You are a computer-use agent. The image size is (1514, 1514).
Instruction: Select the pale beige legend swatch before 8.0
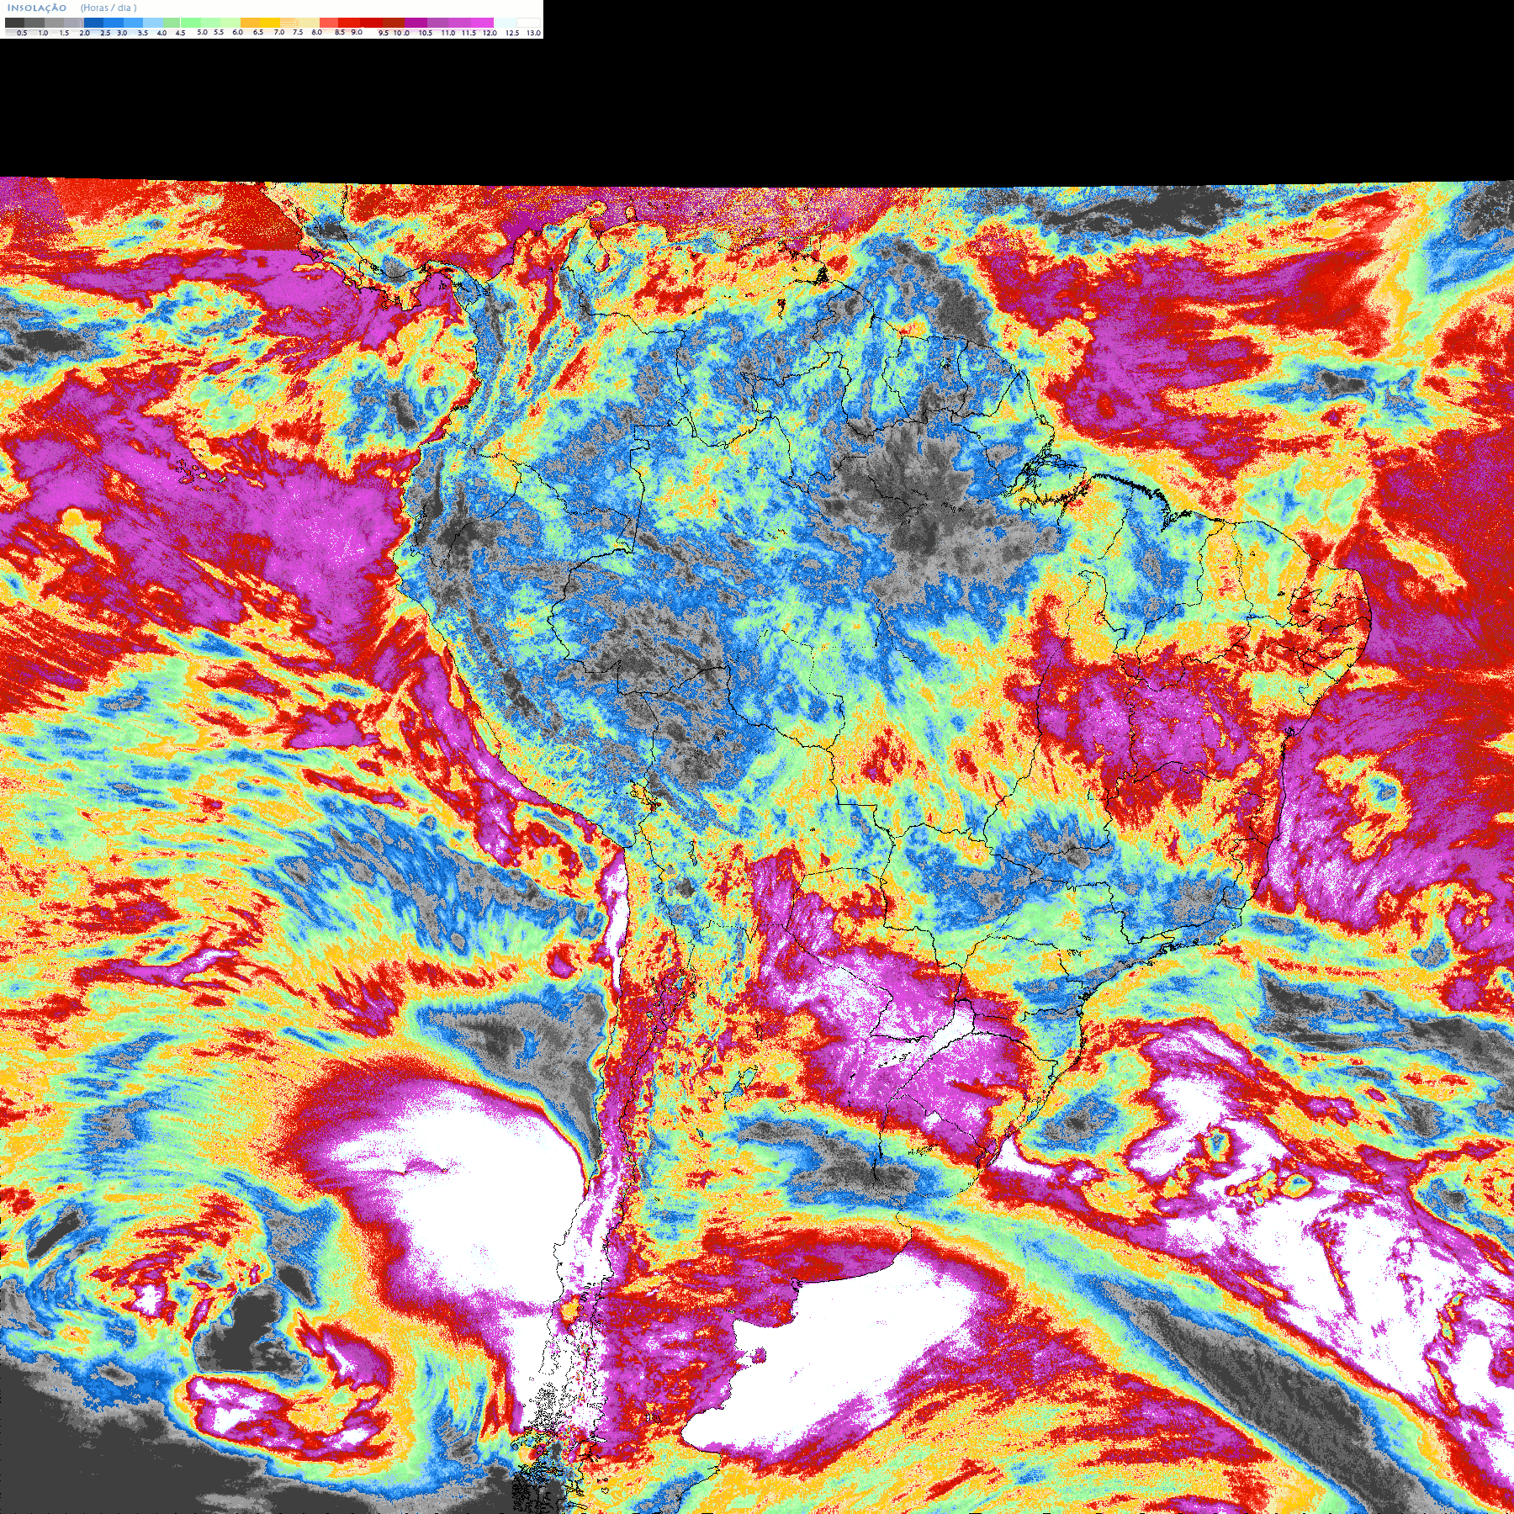(x=309, y=23)
